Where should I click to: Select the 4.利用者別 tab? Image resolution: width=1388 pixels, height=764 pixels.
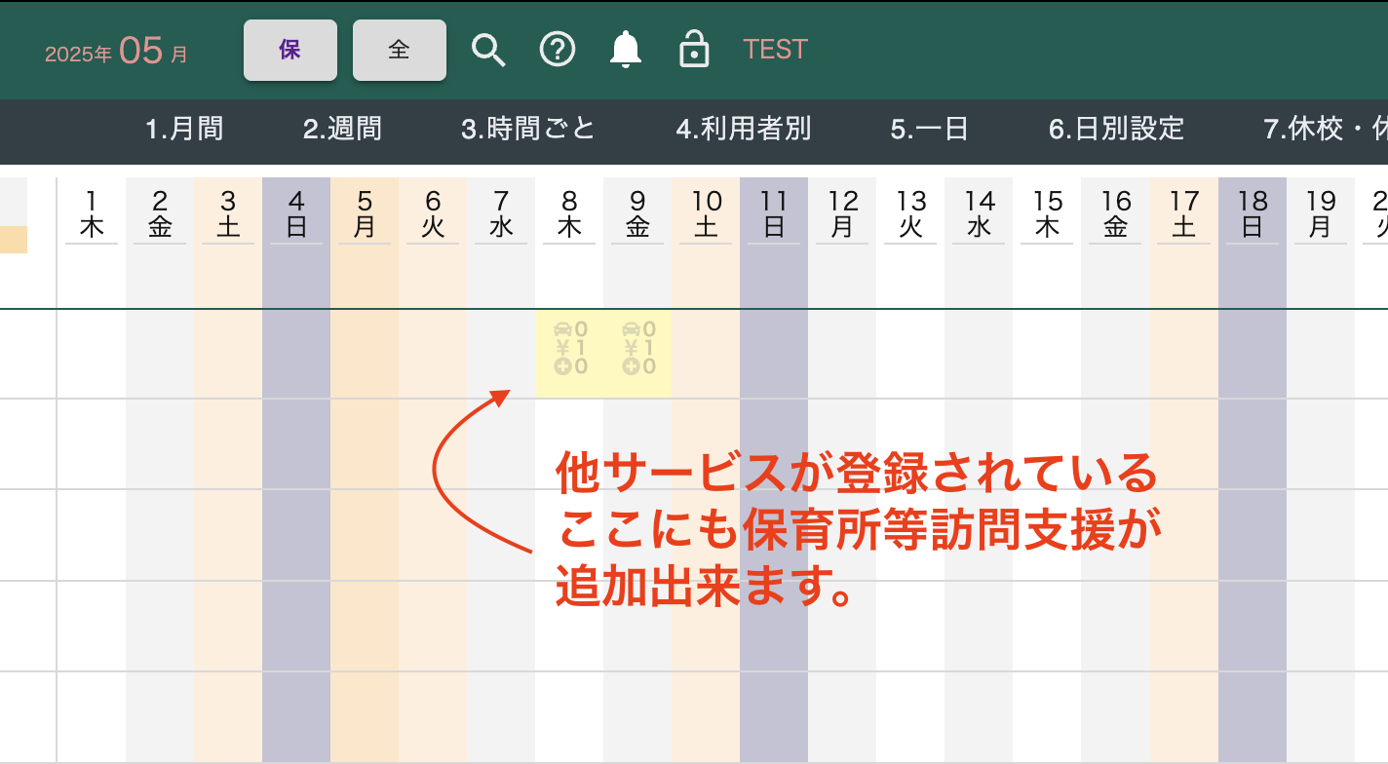pos(744,129)
